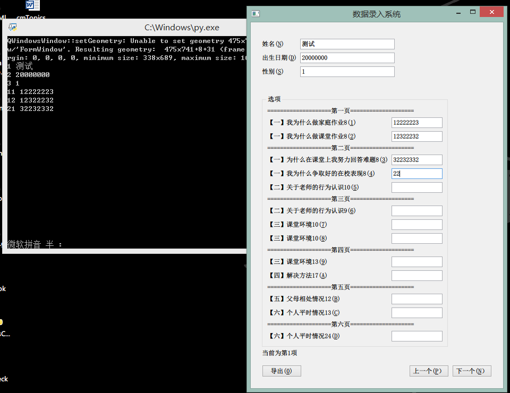This screenshot has height=393, width=510.
Task: Select the 性别 gender input field
Action: [347, 72]
